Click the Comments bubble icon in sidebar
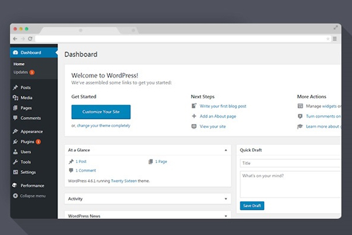The width and height of the screenshot is (352, 235). 16,118
